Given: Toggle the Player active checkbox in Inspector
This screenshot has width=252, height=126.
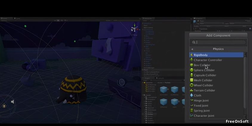Looking at the screenshot, I should click(x=198, y=21).
